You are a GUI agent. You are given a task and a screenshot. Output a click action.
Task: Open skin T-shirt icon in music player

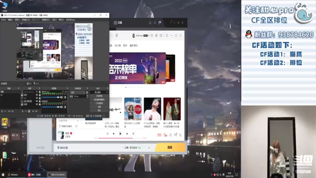[152, 36]
